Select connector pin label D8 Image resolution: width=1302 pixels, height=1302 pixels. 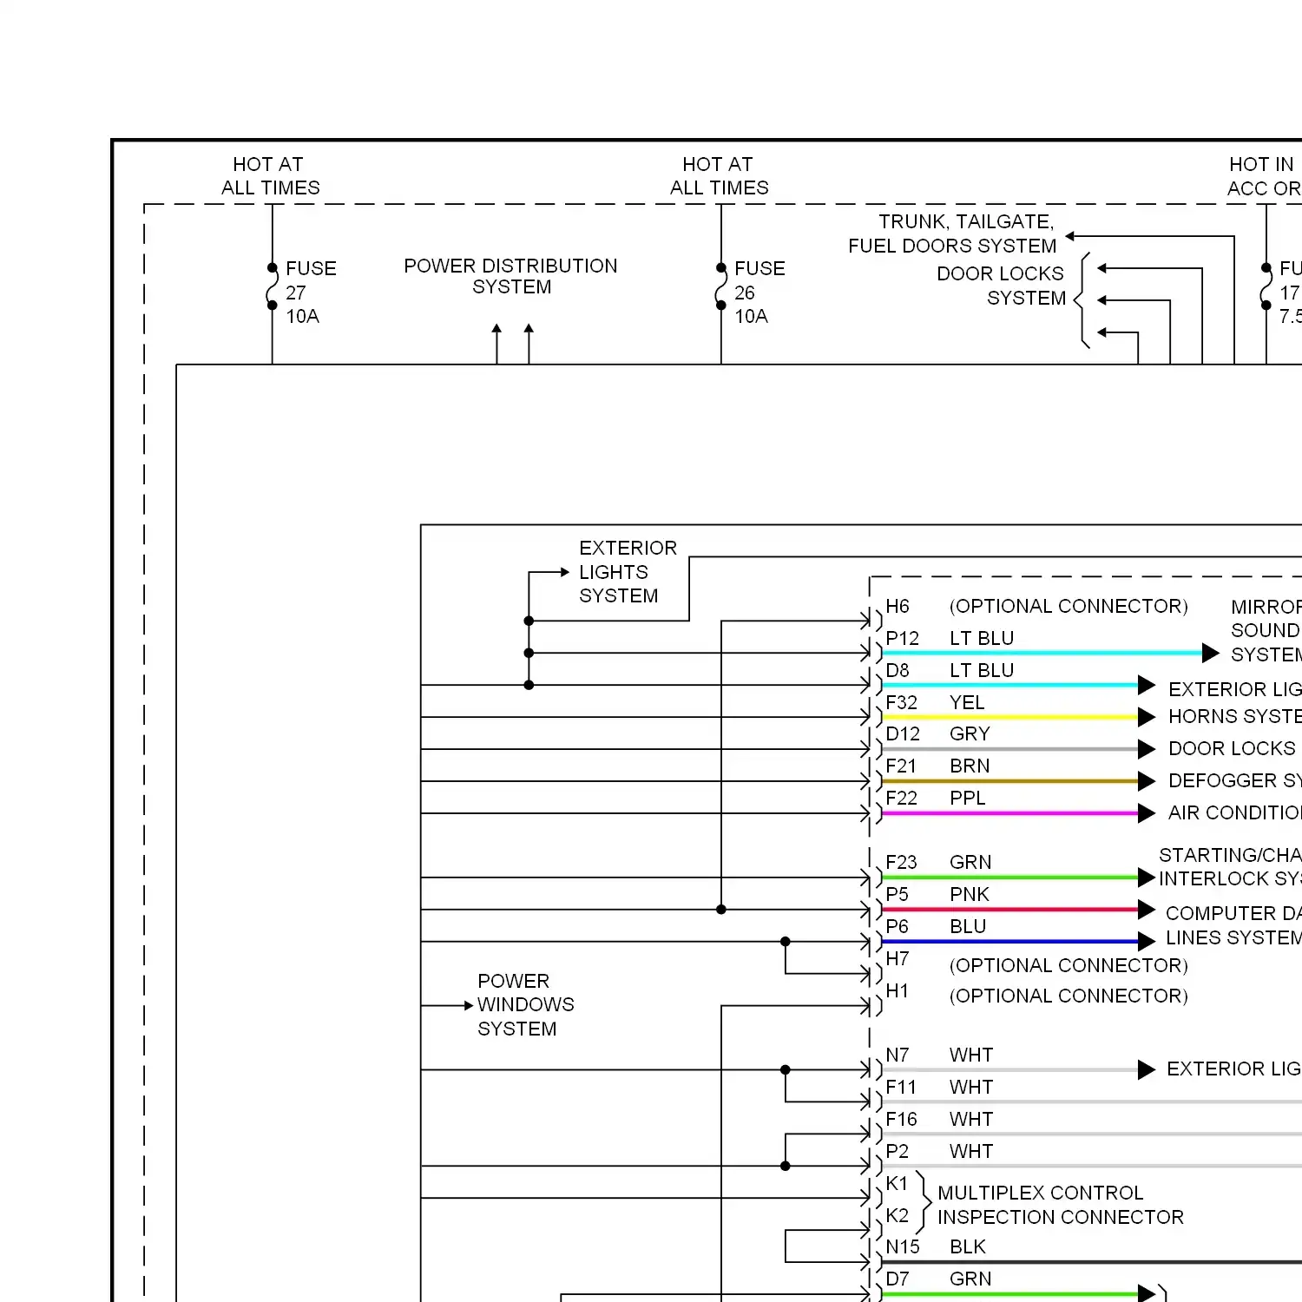[x=898, y=670]
